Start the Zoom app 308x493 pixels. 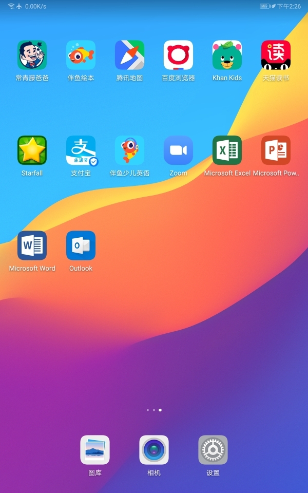click(178, 150)
